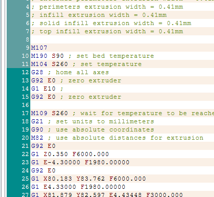Select line number 9 in the gutter

tap(28, 48)
